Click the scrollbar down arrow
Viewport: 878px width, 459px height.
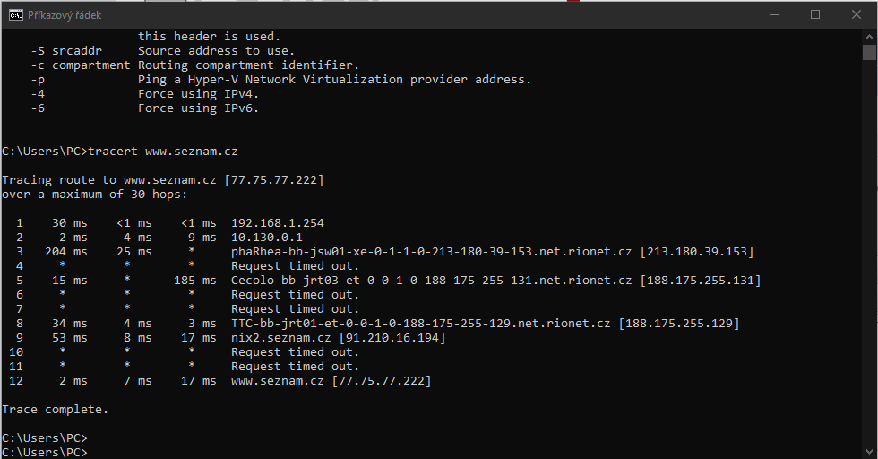869,451
